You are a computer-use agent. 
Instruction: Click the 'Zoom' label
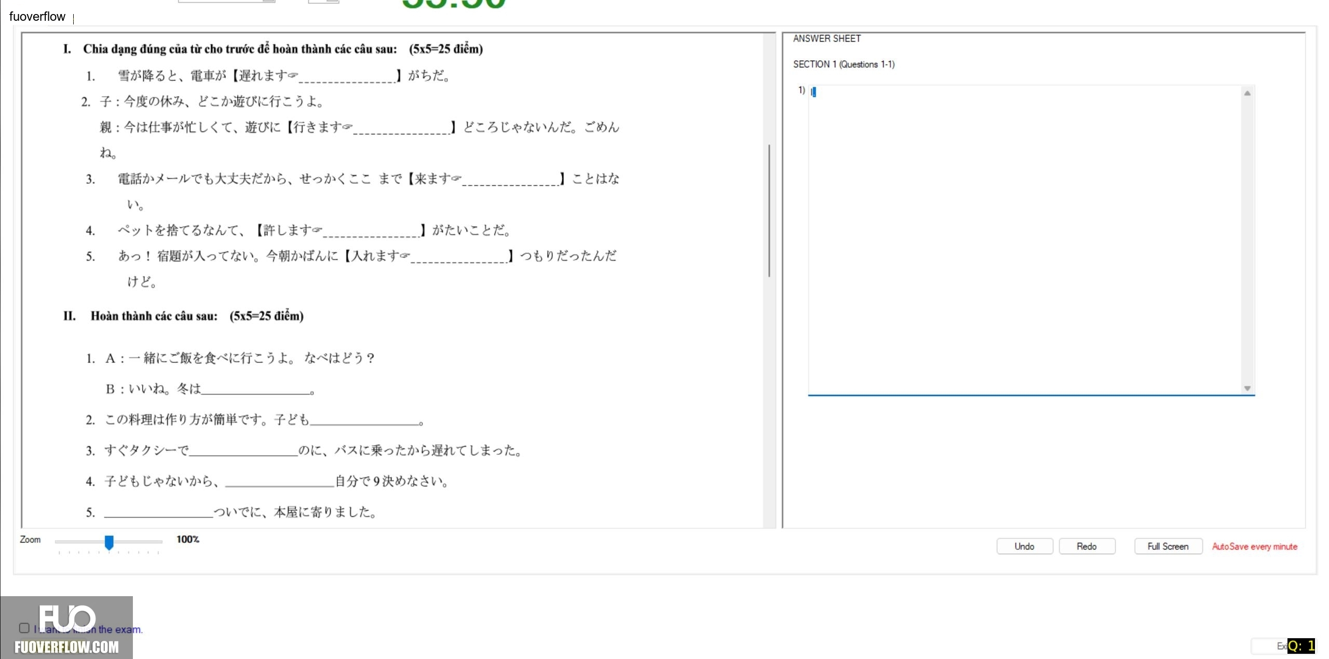(x=30, y=540)
